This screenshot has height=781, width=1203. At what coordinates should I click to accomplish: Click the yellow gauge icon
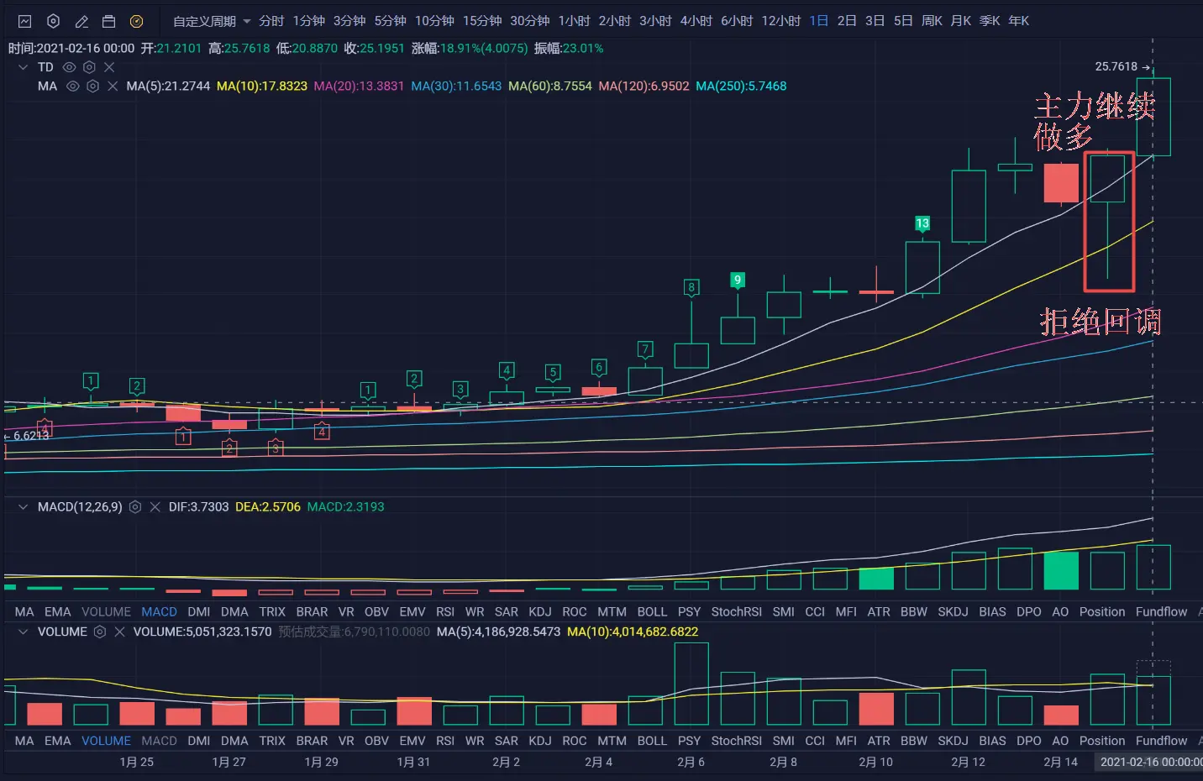point(137,21)
